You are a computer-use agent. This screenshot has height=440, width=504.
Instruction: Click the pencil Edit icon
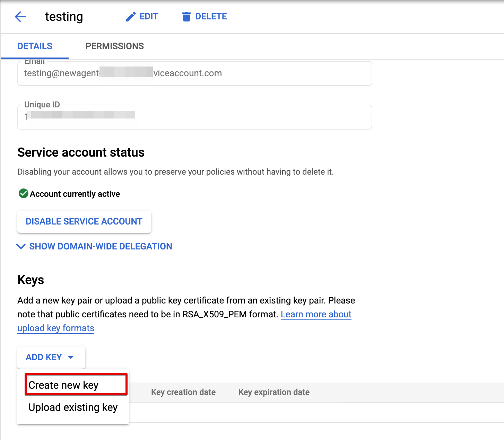(131, 17)
